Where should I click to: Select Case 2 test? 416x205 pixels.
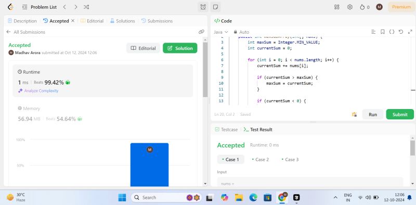[x=261, y=159]
